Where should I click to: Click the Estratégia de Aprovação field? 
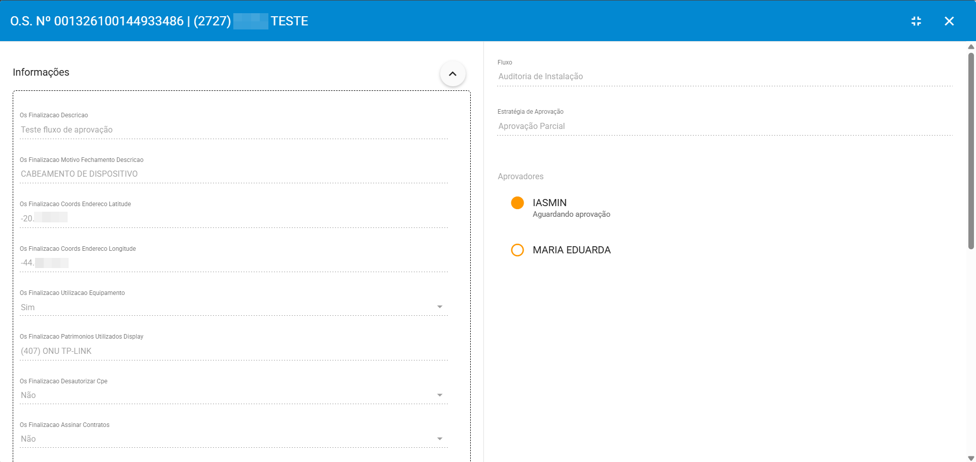[x=724, y=126]
